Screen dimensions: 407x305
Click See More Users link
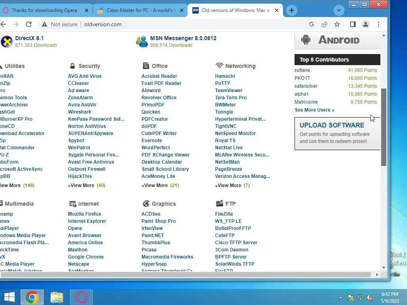coord(315,110)
